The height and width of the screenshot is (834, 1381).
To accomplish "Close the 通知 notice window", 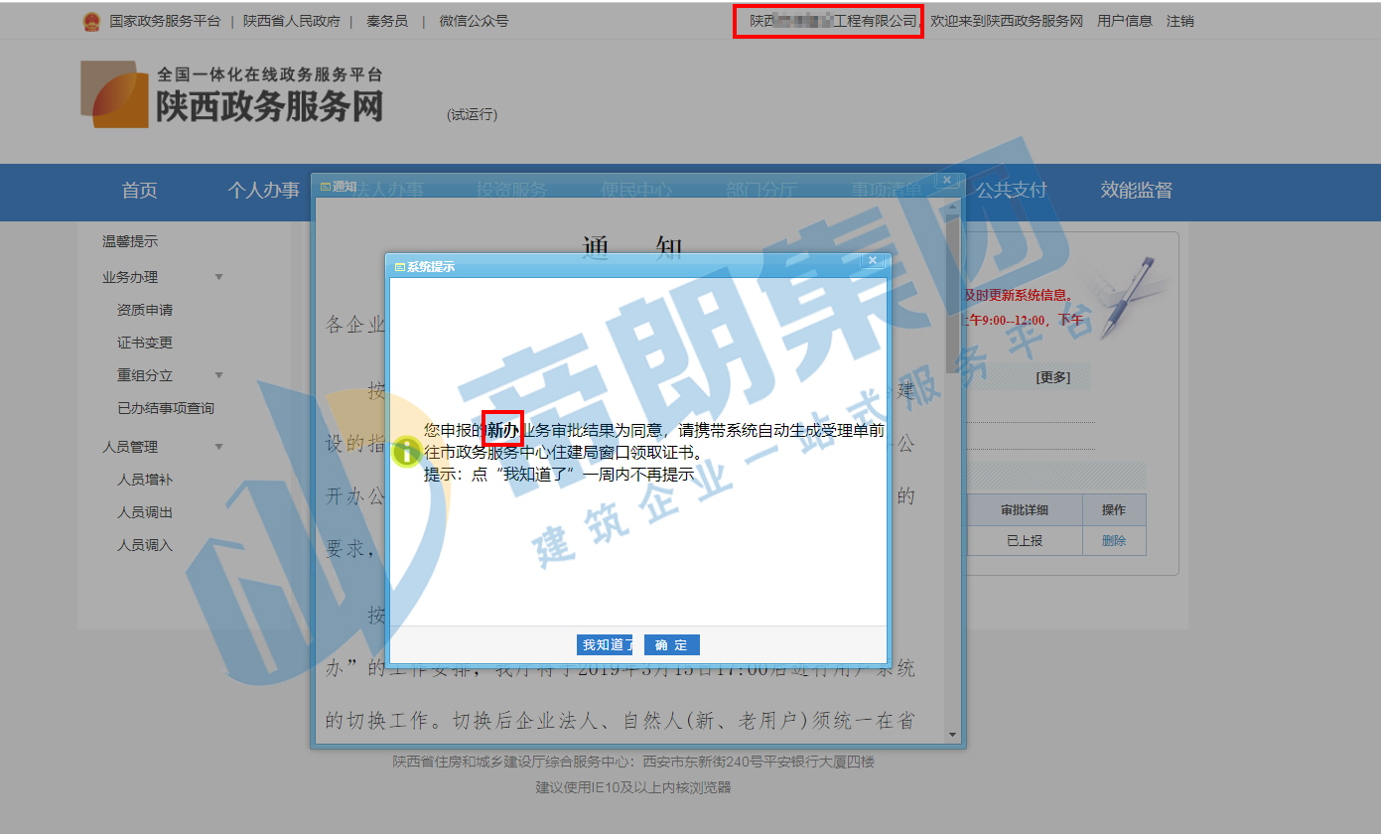I will coord(947,180).
